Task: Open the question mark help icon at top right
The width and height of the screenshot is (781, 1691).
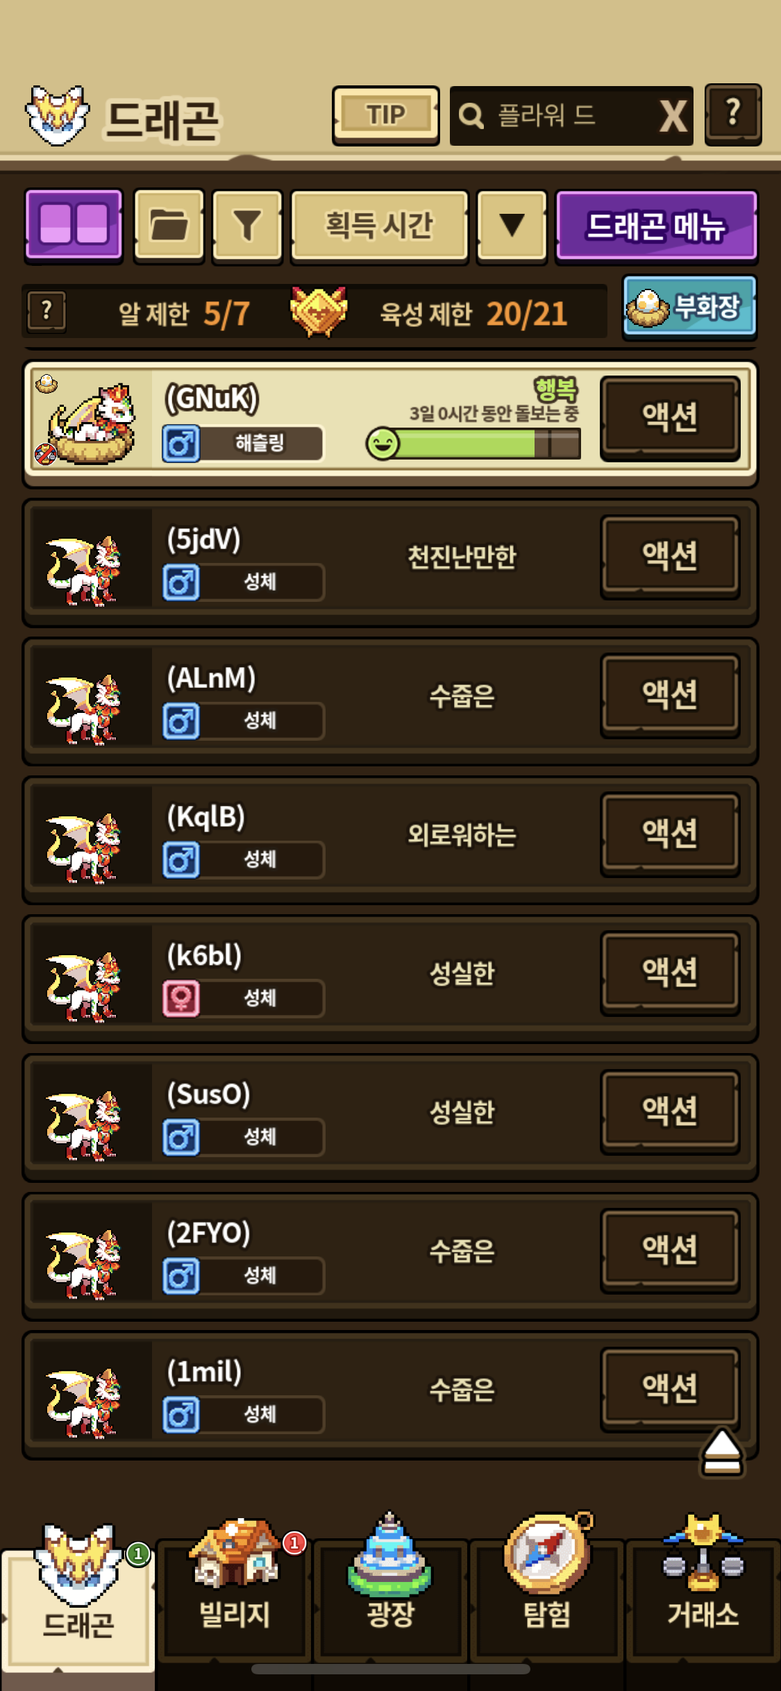Action: (733, 115)
